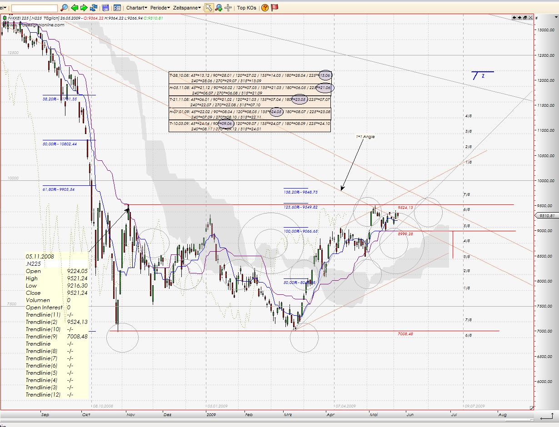Click the symbol search input field
This screenshot has width=559, height=427.
34,8
